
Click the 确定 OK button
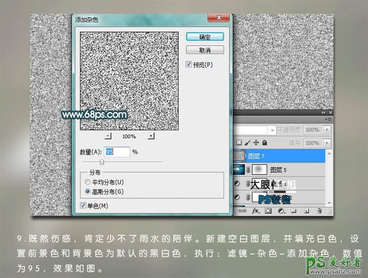(205, 37)
